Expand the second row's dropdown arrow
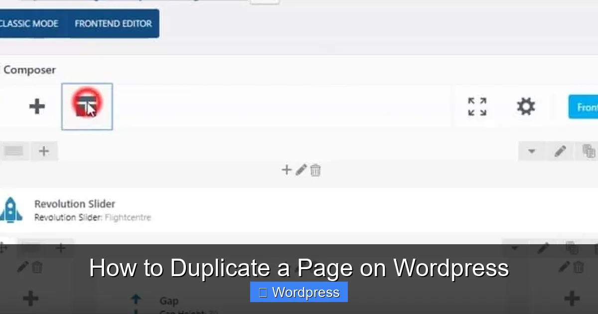Screen dimensions: 598x314 [516, 247]
